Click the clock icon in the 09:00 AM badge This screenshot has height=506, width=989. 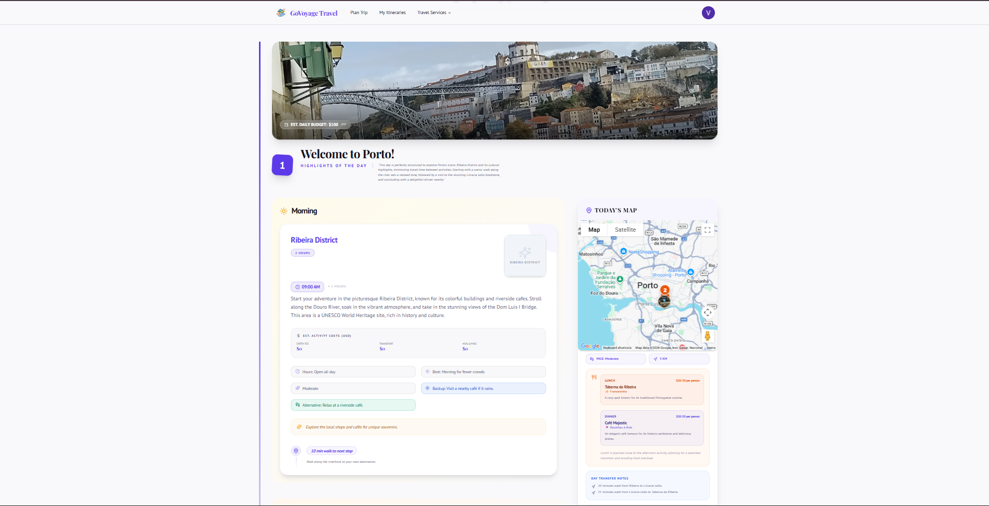tap(297, 286)
